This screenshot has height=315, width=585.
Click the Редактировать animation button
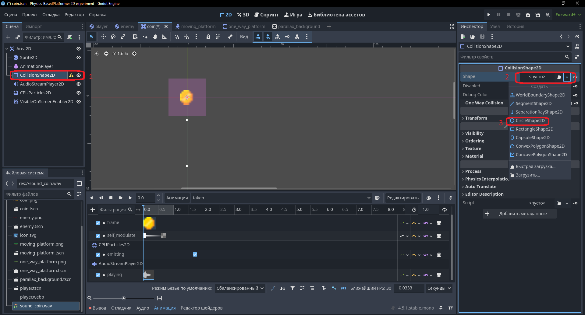tap(403, 198)
